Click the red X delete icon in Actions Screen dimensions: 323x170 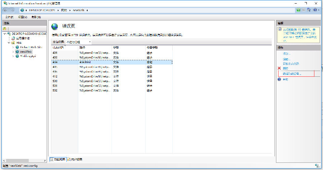point(279,68)
